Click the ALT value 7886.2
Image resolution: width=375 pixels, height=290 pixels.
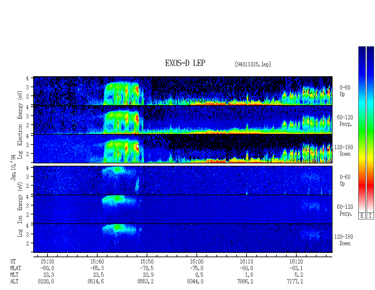click(x=245, y=282)
